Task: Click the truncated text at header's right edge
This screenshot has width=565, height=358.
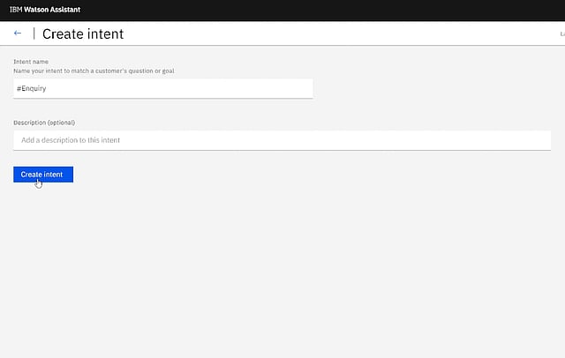Action: tap(561, 34)
